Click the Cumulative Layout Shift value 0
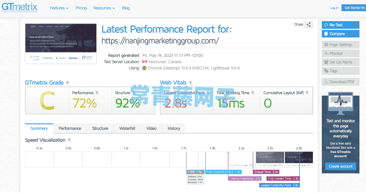The width and height of the screenshot is (366, 193). (x=268, y=103)
